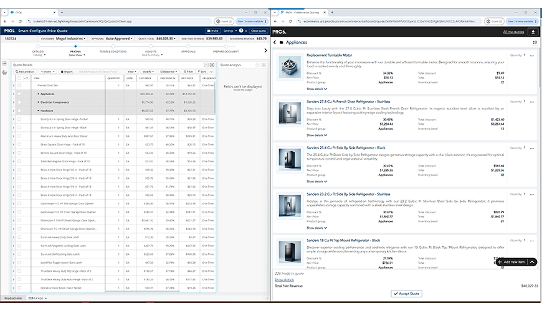Open the Modify dropdown
The image size is (542, 311).
(148, 72)
